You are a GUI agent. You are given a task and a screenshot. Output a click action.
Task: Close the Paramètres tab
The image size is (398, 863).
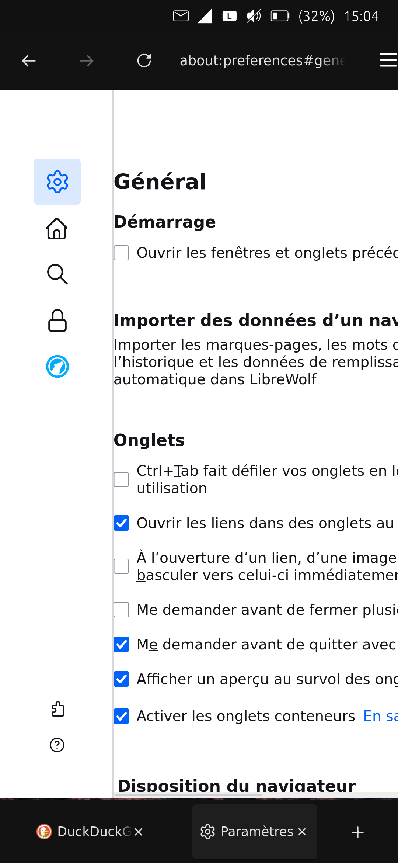coord(302,832)
